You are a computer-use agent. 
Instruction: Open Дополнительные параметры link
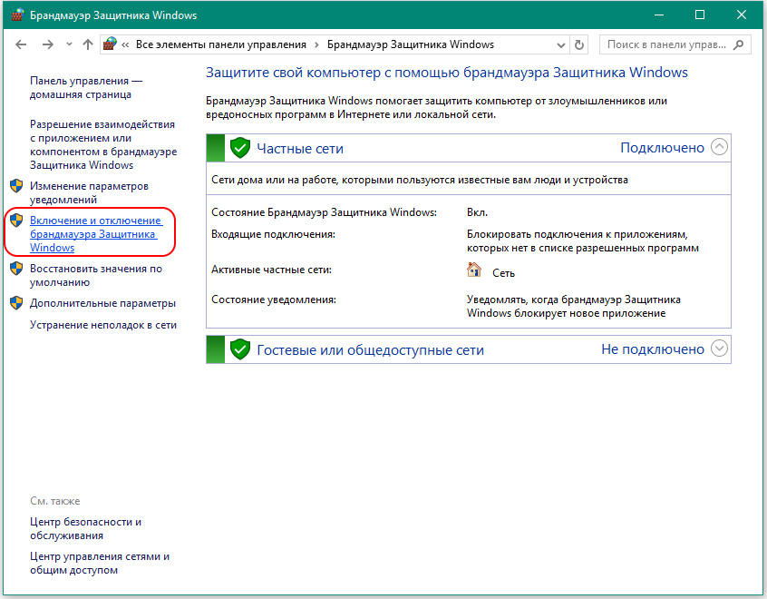click(102, 303)
